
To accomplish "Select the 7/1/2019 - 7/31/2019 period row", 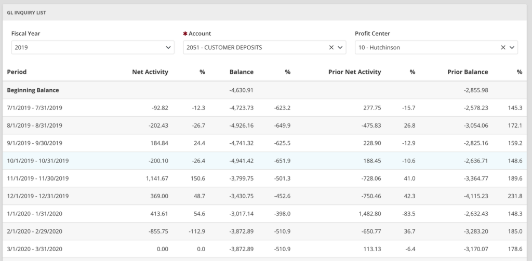I will (x=34, y=107).
